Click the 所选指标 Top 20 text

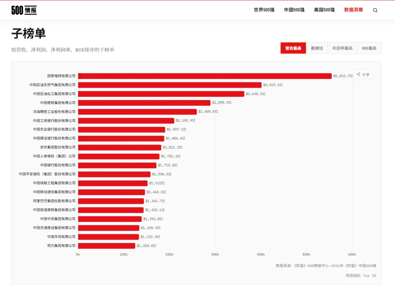[x=361, y=276]
